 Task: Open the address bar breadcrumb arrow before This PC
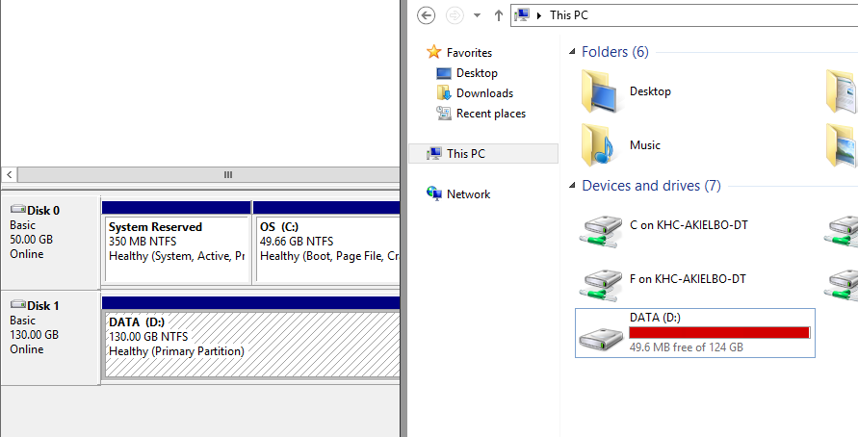click(x=539, y=15)
